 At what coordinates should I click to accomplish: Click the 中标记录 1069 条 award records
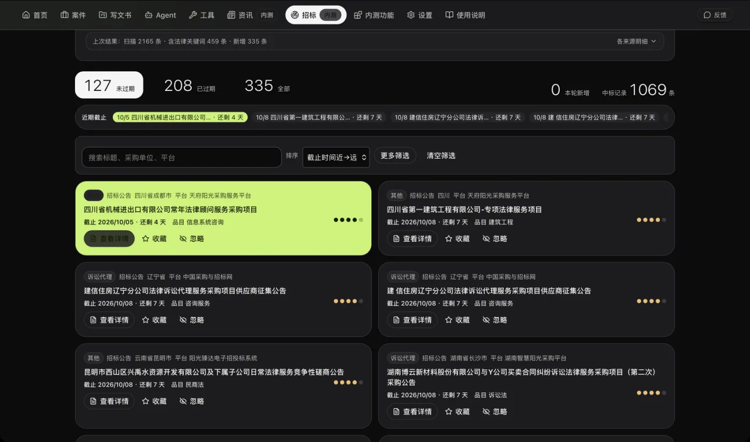(x=638, y=90)
